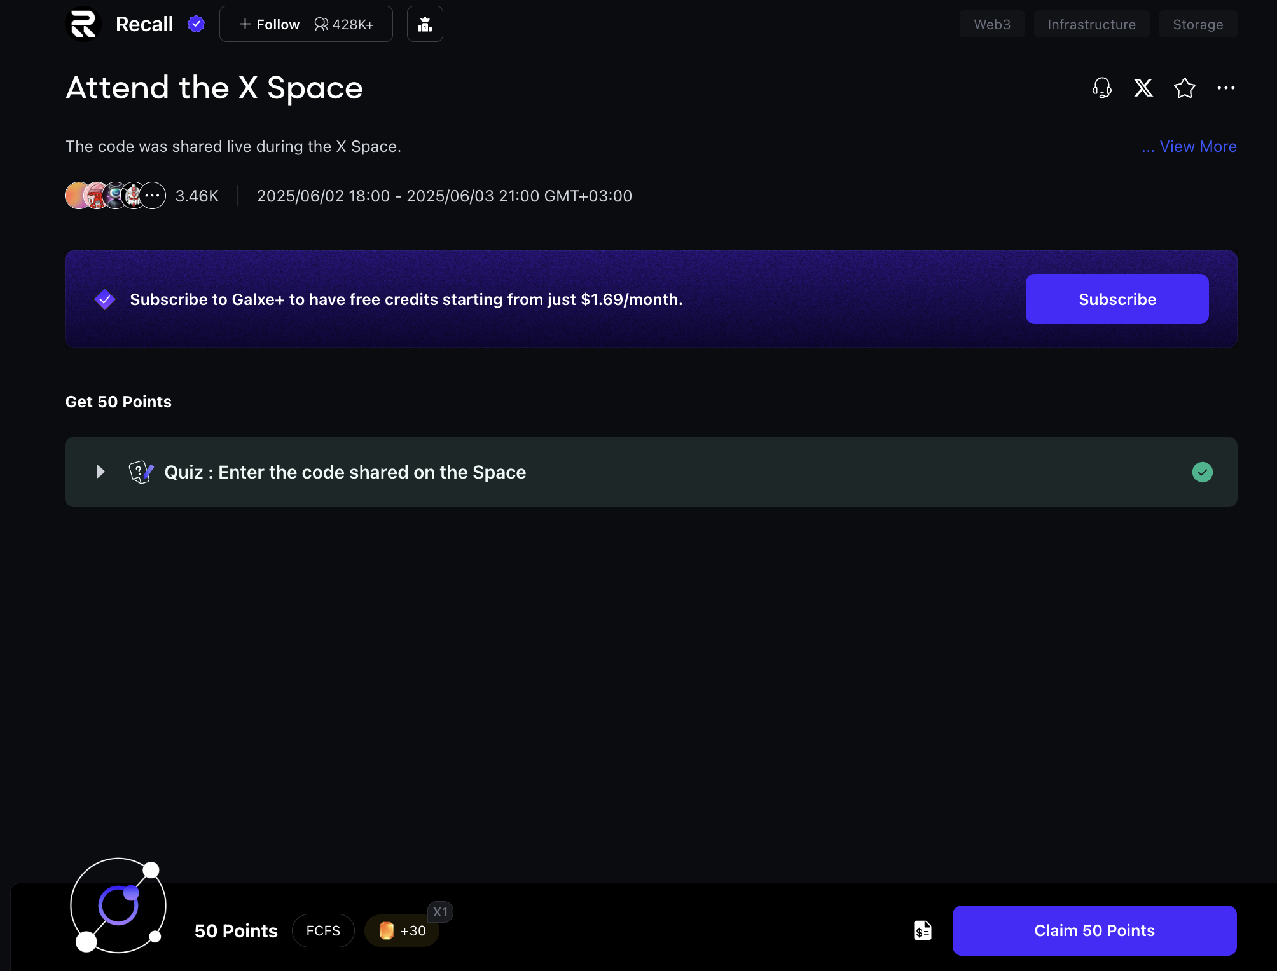This screenshot has height=971, width=1277.
Task: Click the Recall verified badge icon
Action: [x=196, y=24]
